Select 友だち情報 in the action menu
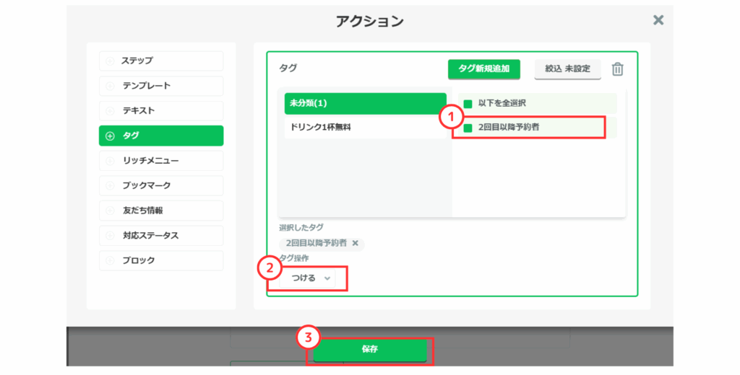740x375 pixels. 161,211
